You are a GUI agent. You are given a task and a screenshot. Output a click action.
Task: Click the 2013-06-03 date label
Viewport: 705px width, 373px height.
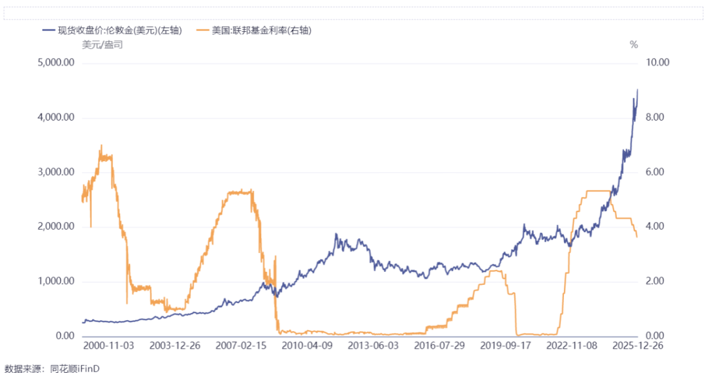click(373, 346)
